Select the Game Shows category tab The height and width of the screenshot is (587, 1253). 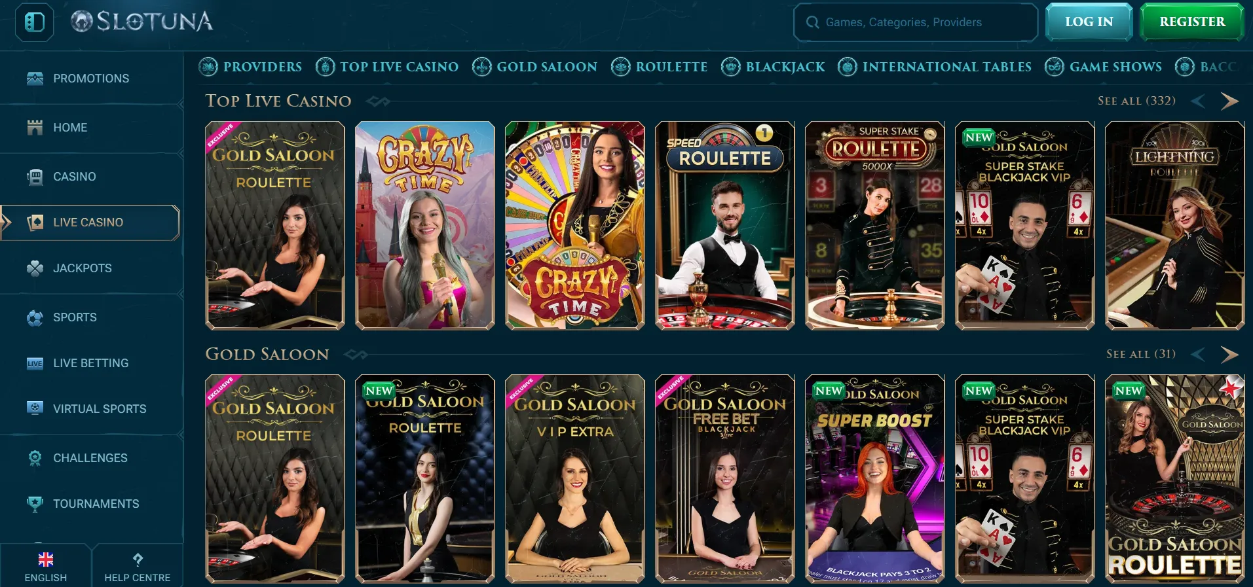pyautogui.click(x=1103, y=67)
